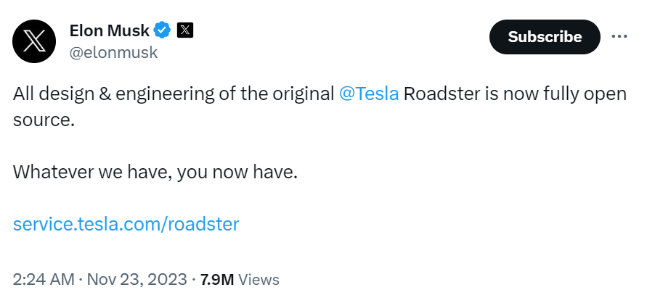Open the service.tesla.com/roadster link
Image resolution: width=647 pixels, height=303 pixels.
point(126,223)
